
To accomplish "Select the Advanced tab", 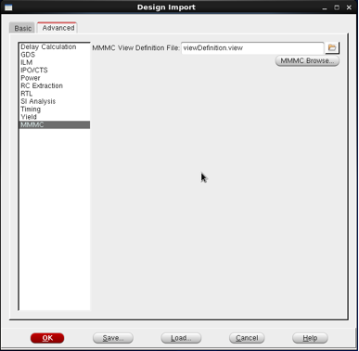I will pyautogui.click(x=58, y=28).
